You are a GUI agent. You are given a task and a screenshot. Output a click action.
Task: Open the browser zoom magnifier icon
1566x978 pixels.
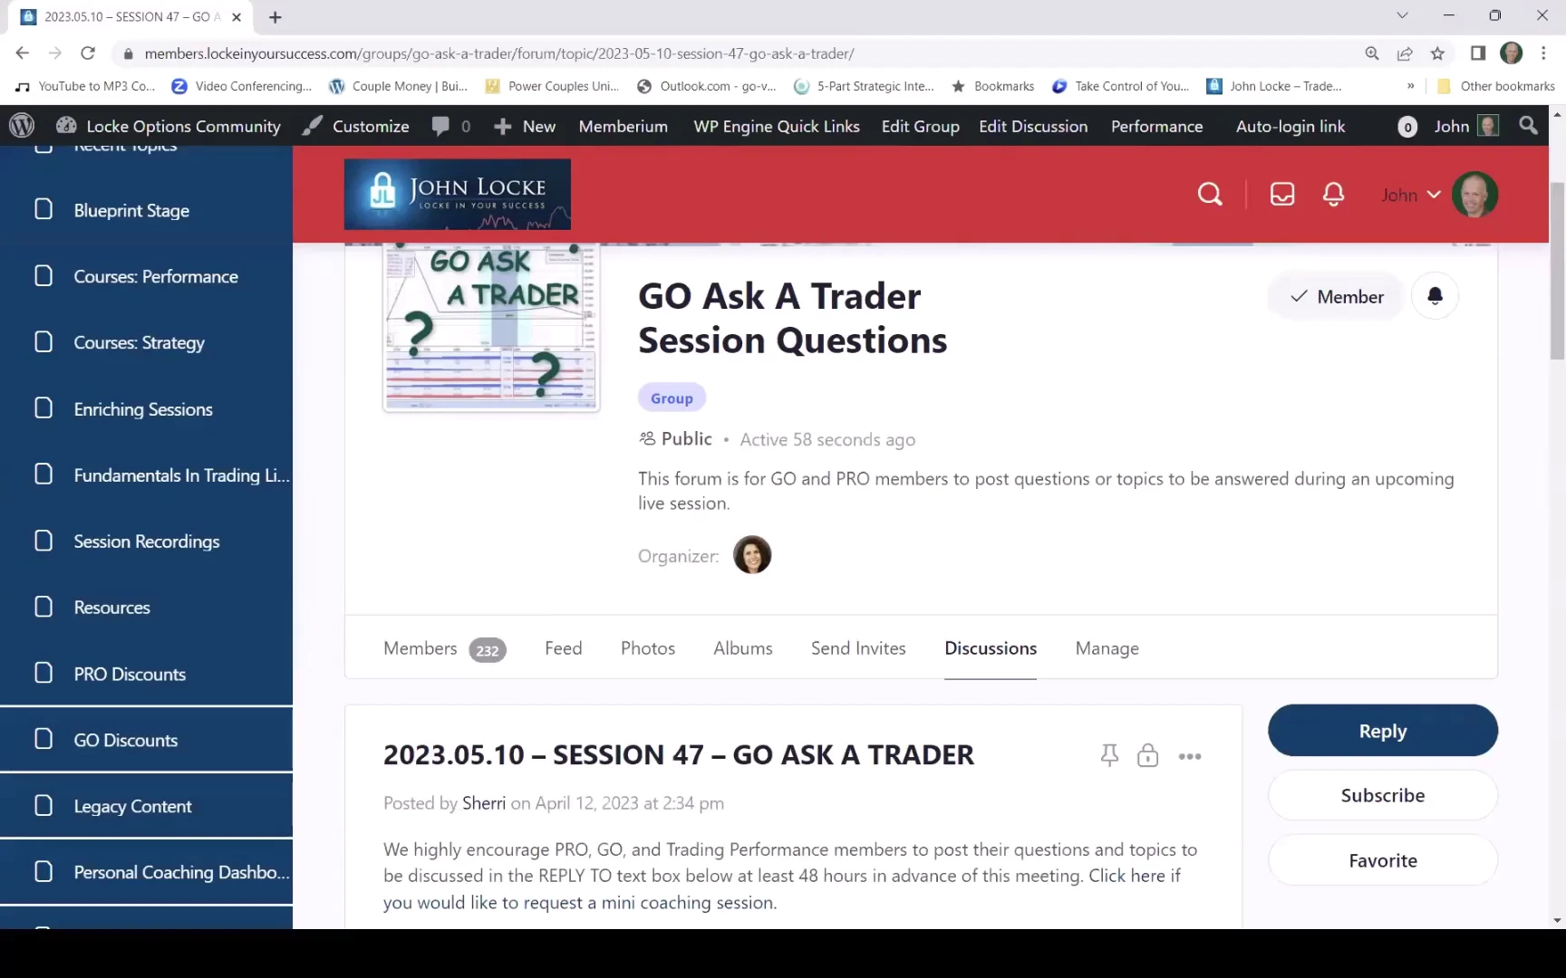point(1372,53)
